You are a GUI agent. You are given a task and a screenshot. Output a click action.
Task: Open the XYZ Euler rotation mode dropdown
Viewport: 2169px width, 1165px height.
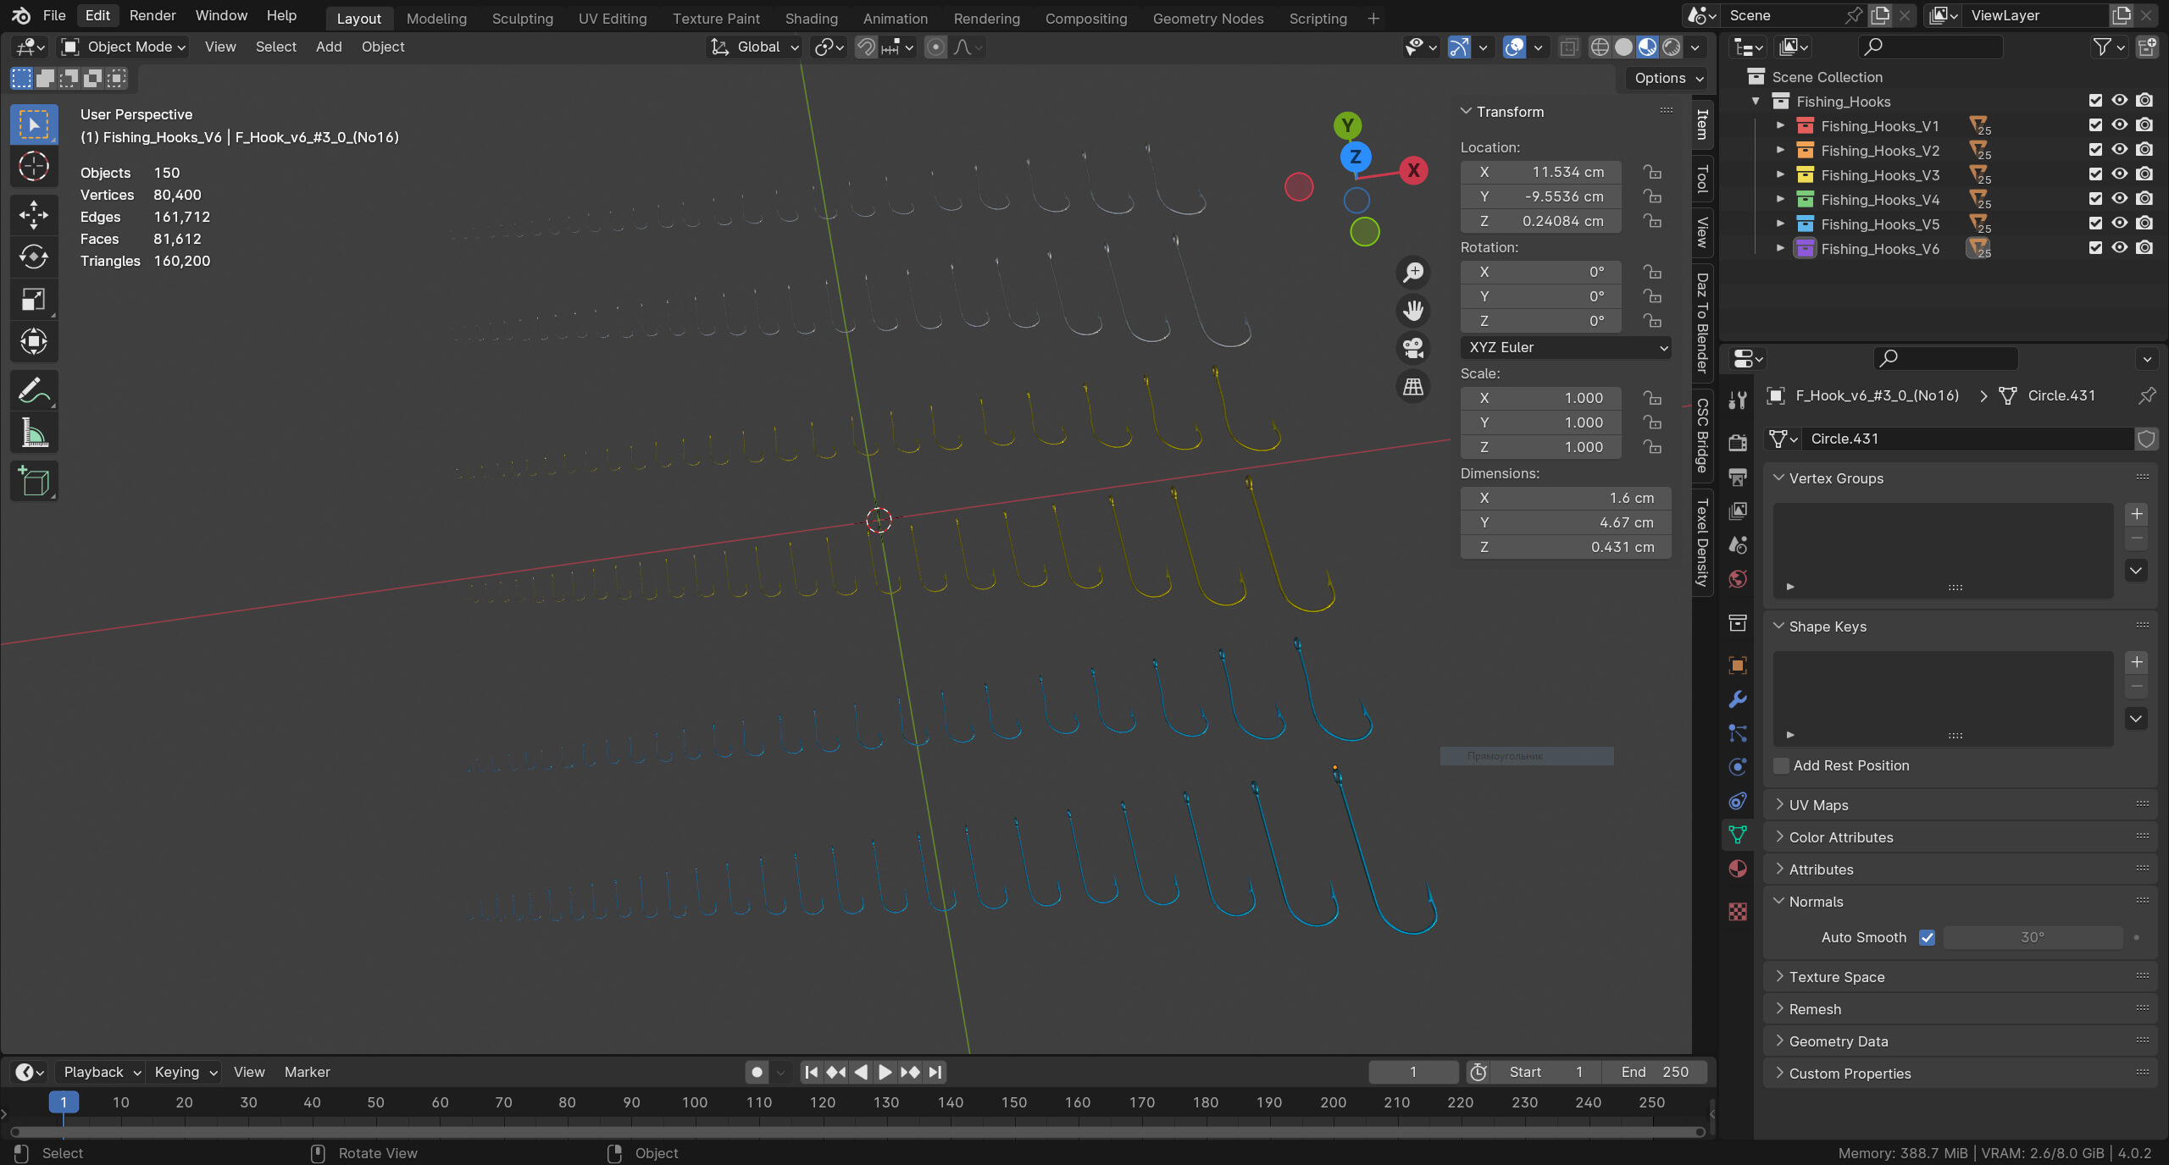pyautogui.click(x=1565, y=347)
